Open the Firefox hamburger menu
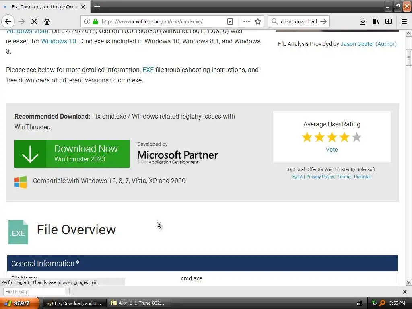Image resolution: width=412 pixels, height=309 pixels. click(x=404, y=21)
